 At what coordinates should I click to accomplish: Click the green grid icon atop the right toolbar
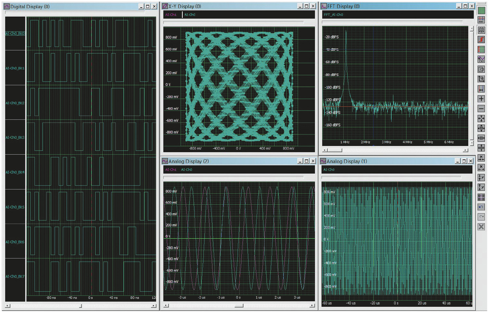481,10
